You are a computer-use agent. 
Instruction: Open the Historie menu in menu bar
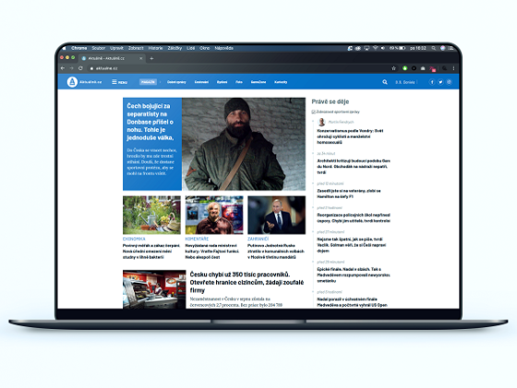point(155,48)
